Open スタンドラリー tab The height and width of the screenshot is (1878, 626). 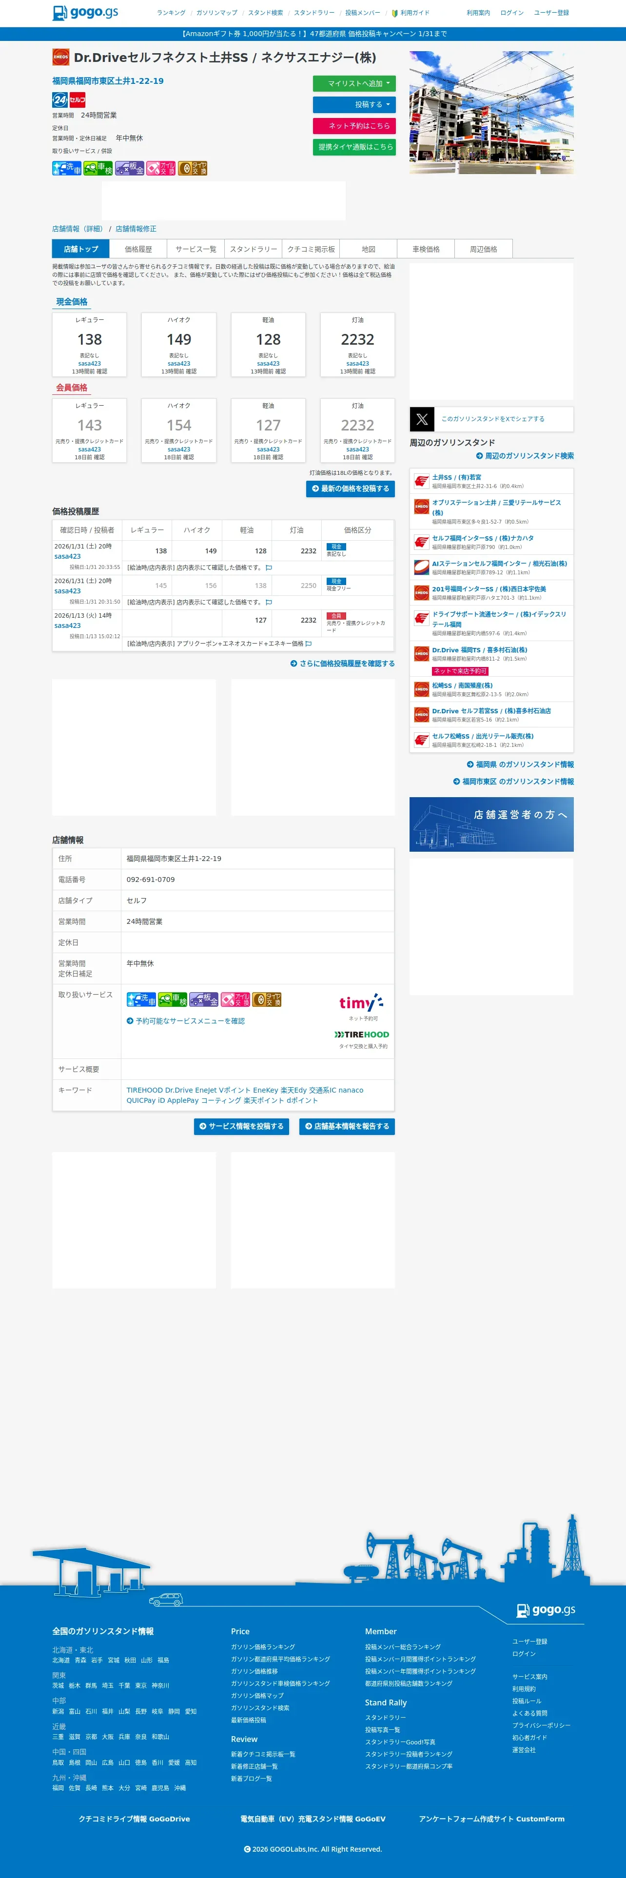coord(253,249)
